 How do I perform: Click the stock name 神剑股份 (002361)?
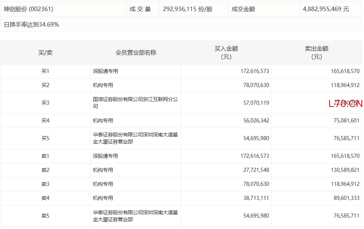tap(28, 9)
